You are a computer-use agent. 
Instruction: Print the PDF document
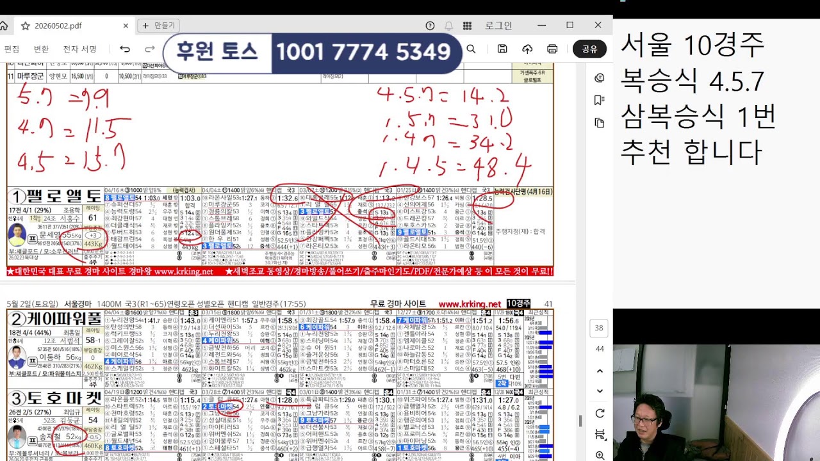pos(552,49)
